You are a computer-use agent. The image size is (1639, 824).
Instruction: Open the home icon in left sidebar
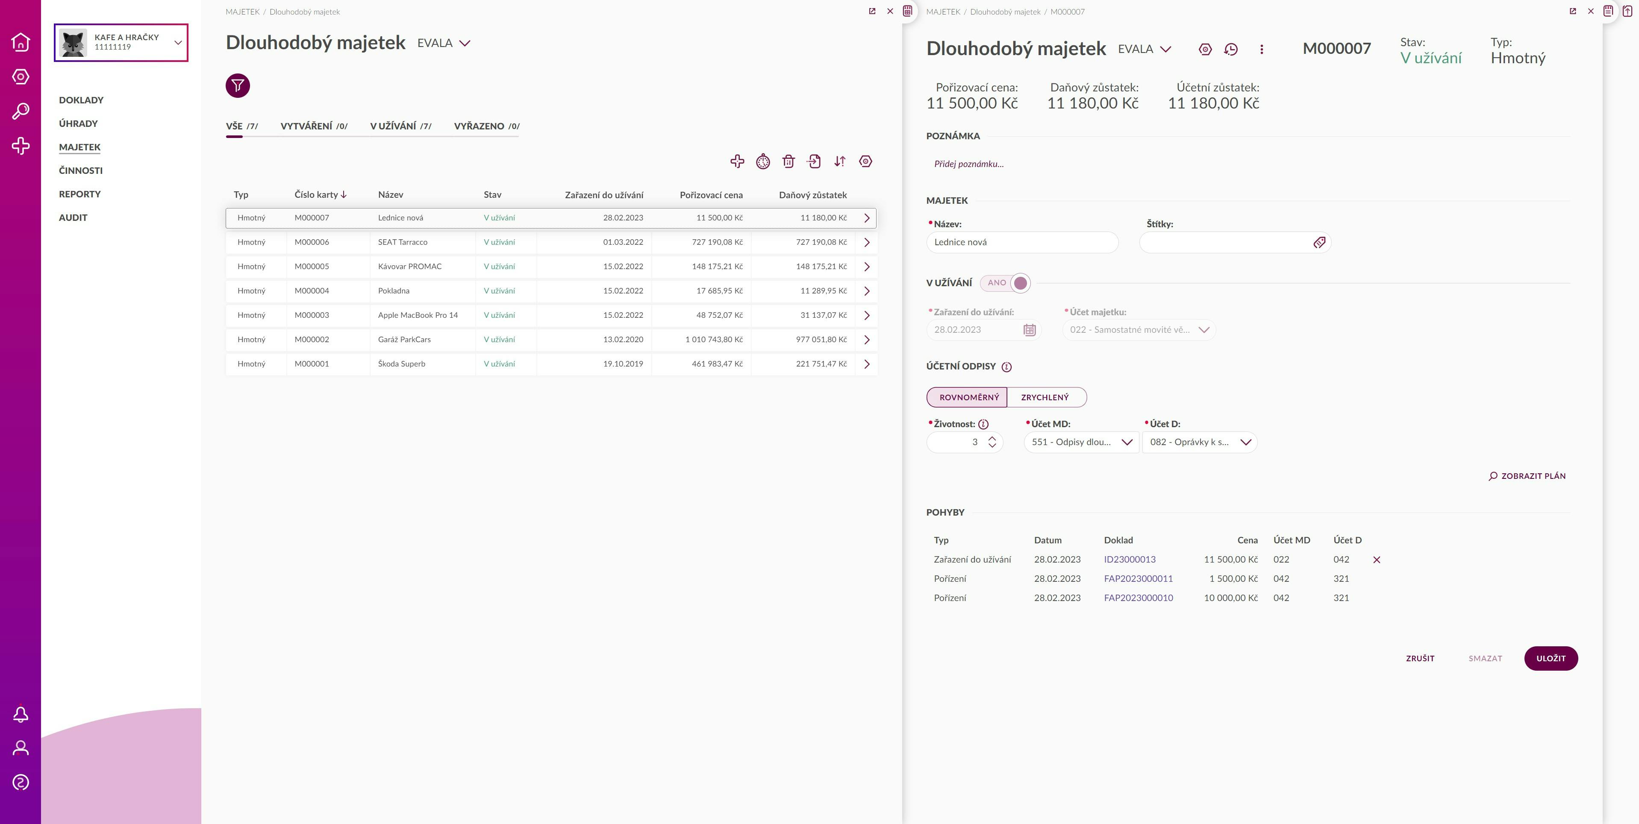point(21,42)
